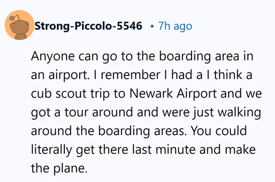
Task: Click the words just walking in the comment
Action: pos(227,112)
